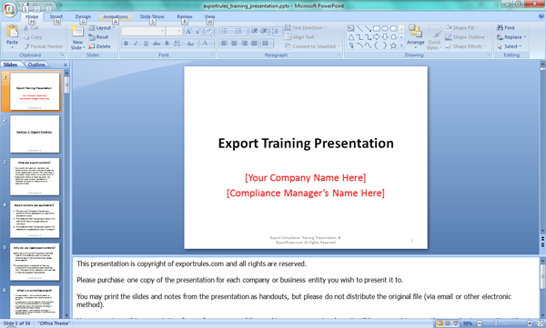Click the Office button logo

[x=9, y=9]
